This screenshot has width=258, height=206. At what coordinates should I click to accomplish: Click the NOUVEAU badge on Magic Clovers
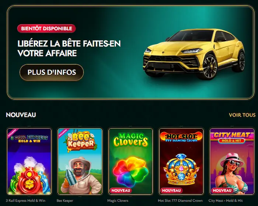121,191
